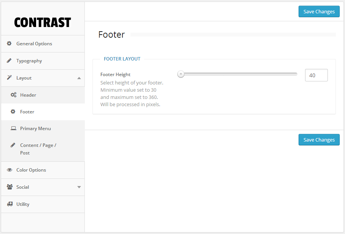Click the pencil icon next to Typography
Image resolution: width=345 pixels, height=234 pixels.
pyautogui.click(x=9, y=60)
